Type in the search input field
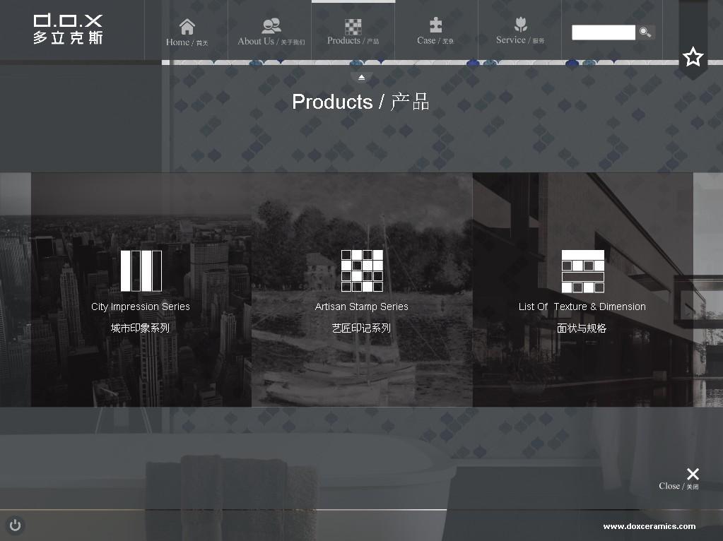The height and width of the screenshot is (541, 723). click(x=603, y=32)
